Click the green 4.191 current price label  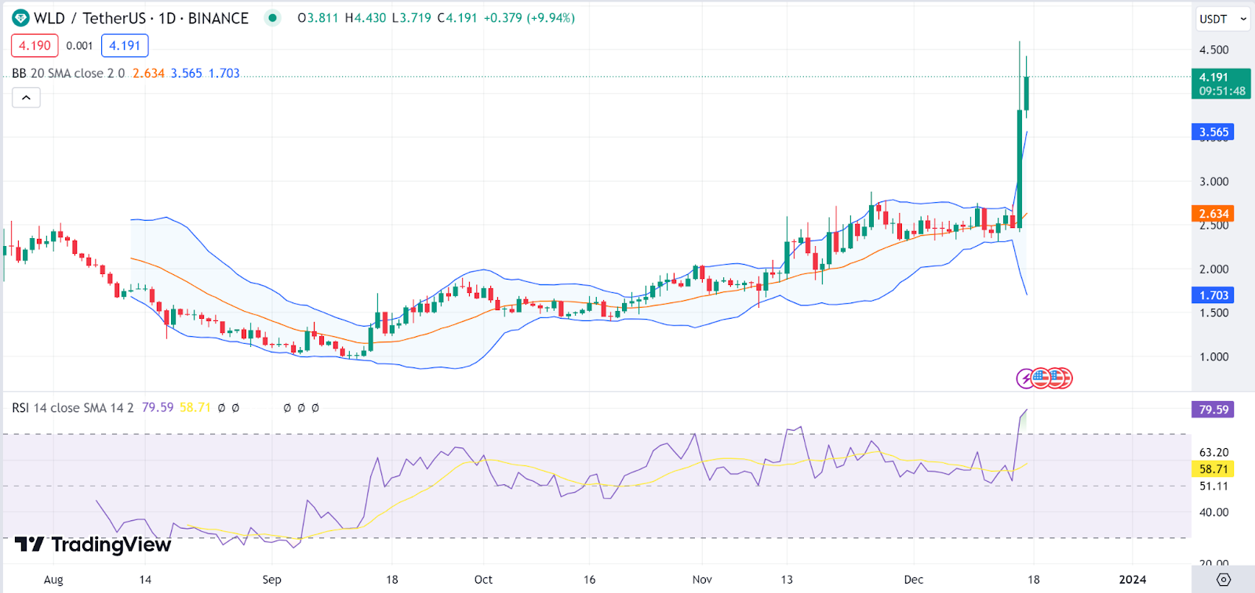tap(1220, 84)
